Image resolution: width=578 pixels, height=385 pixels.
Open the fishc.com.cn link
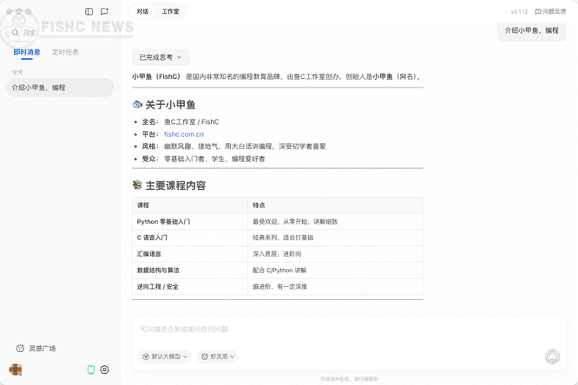pyautogui.click(x=184, y=134)
